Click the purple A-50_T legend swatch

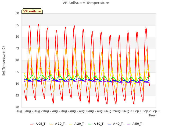click(x=128, y=124)
